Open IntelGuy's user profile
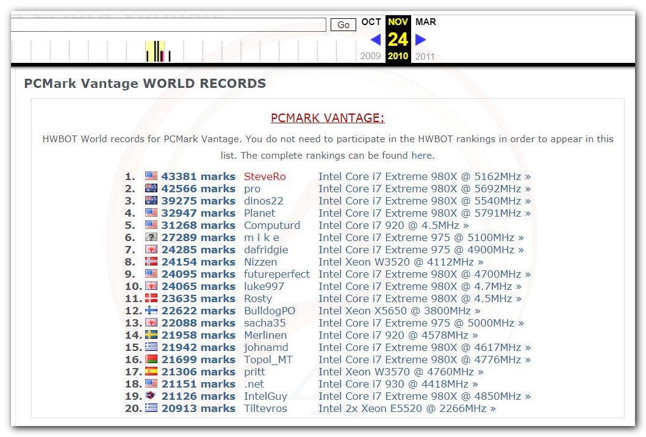Image resolution: width=646 pixels, height=437 pixels. coord(265,397)
